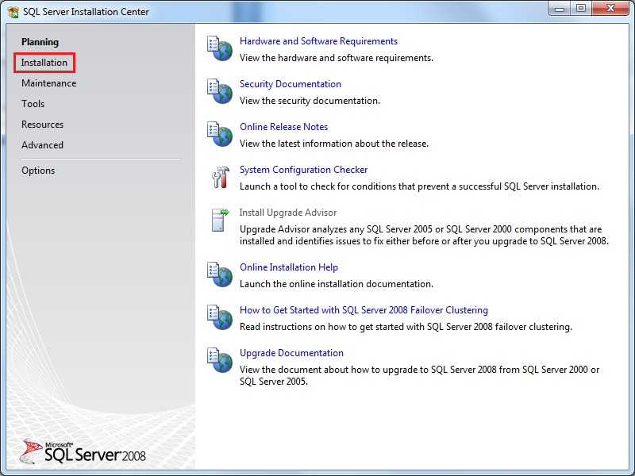Go to the Resources section
This screenshot has width=635, height=476.
point(43,125)
